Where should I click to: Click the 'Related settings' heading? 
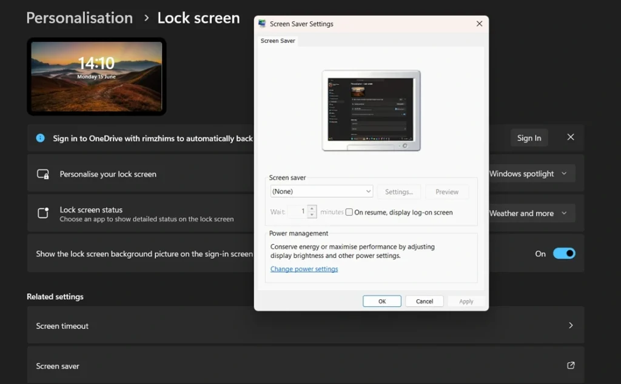pyautogui.click(x=55, y=297)
